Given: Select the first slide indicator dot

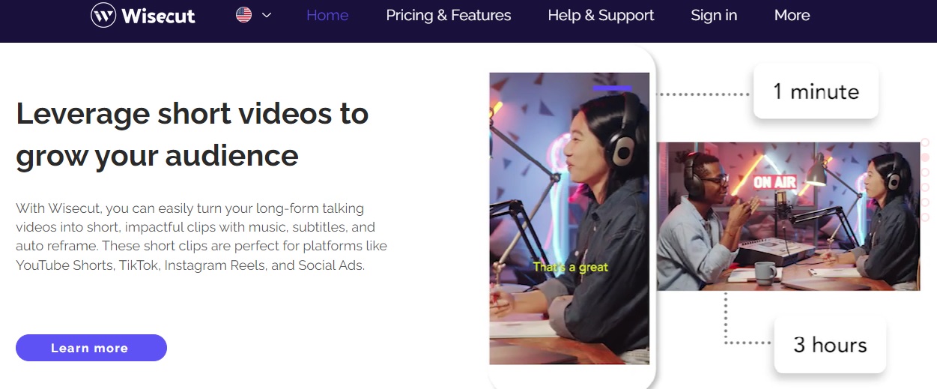Looking at the screenshot, I should (x=925, y=142).
